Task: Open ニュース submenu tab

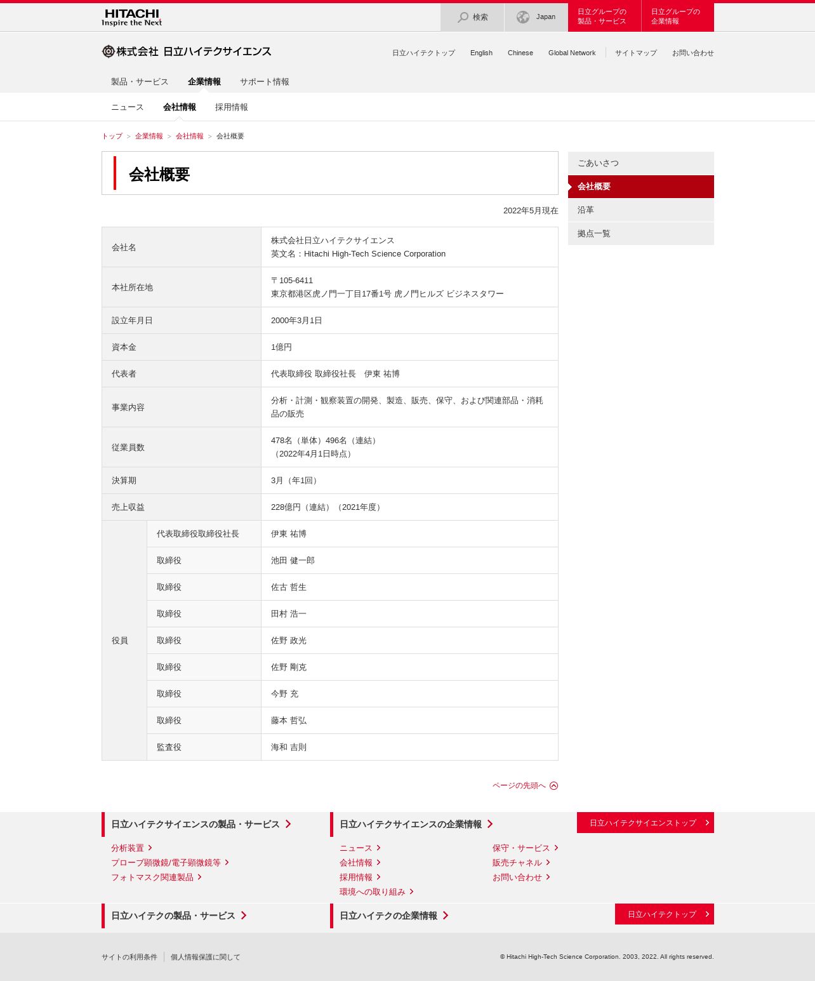Action: coord(128,107)
